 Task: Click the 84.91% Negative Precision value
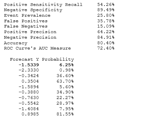point(106,37)
